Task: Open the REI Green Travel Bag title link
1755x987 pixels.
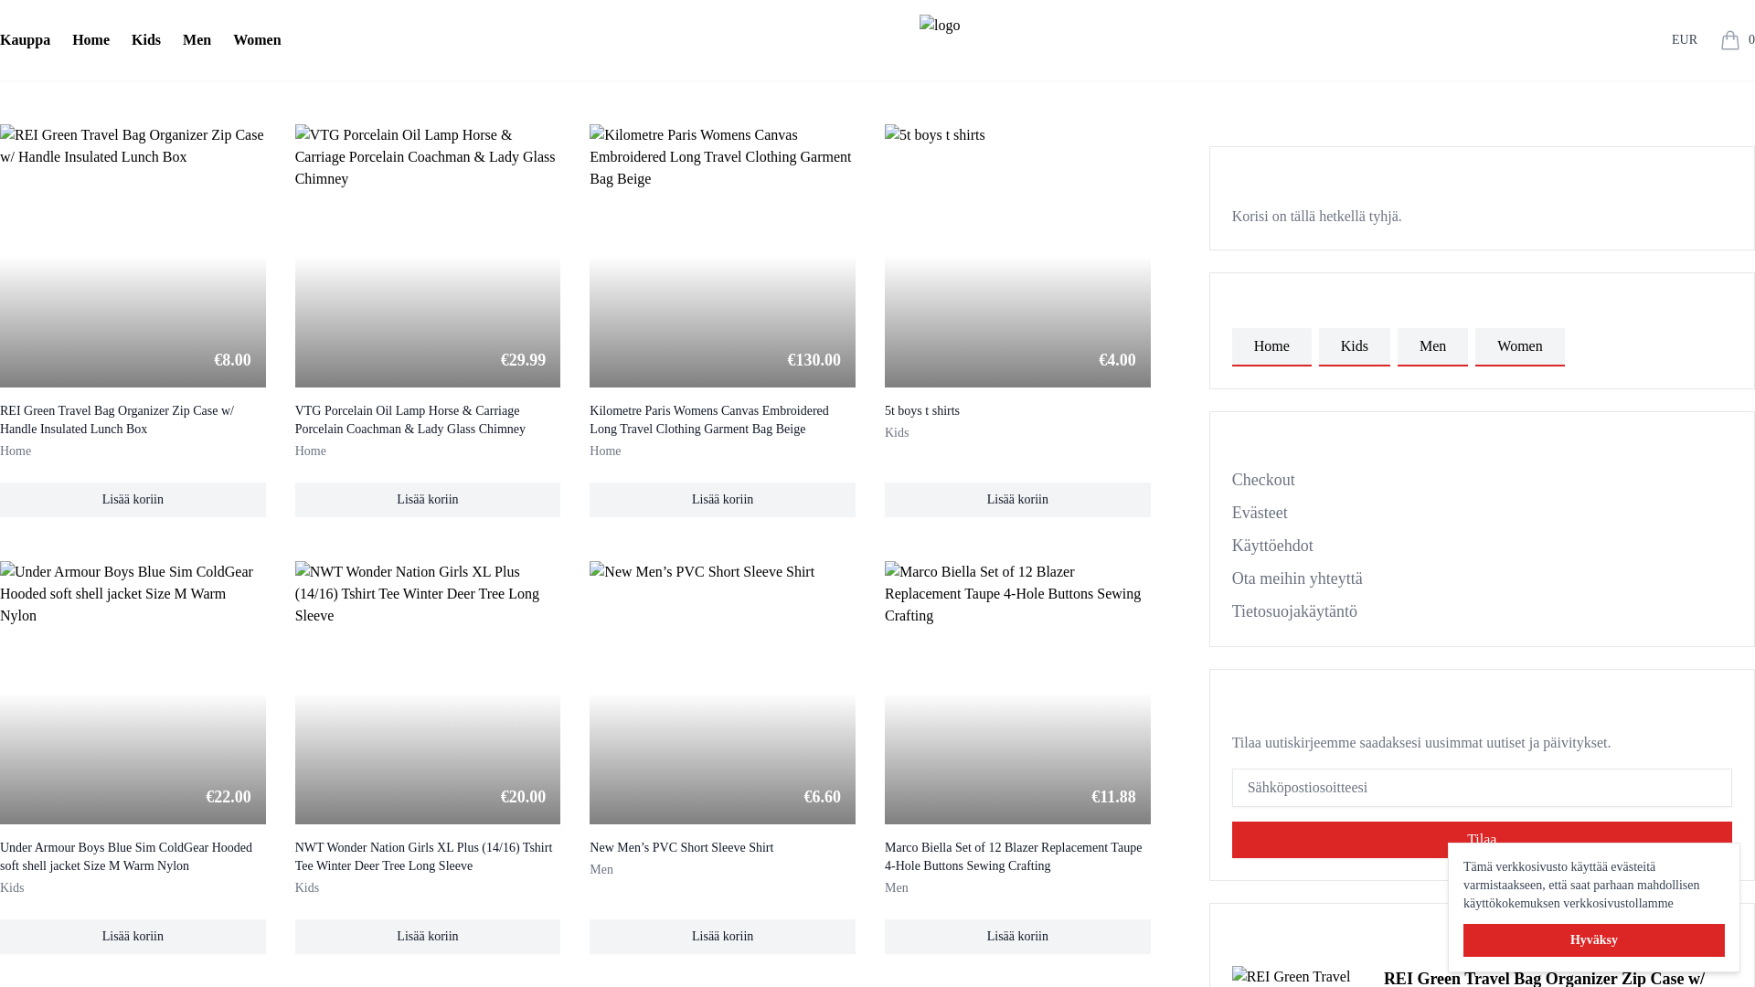Action: point(117,420)
